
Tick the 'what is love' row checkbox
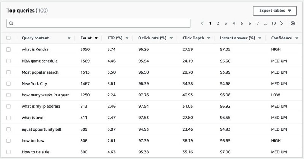8,118
